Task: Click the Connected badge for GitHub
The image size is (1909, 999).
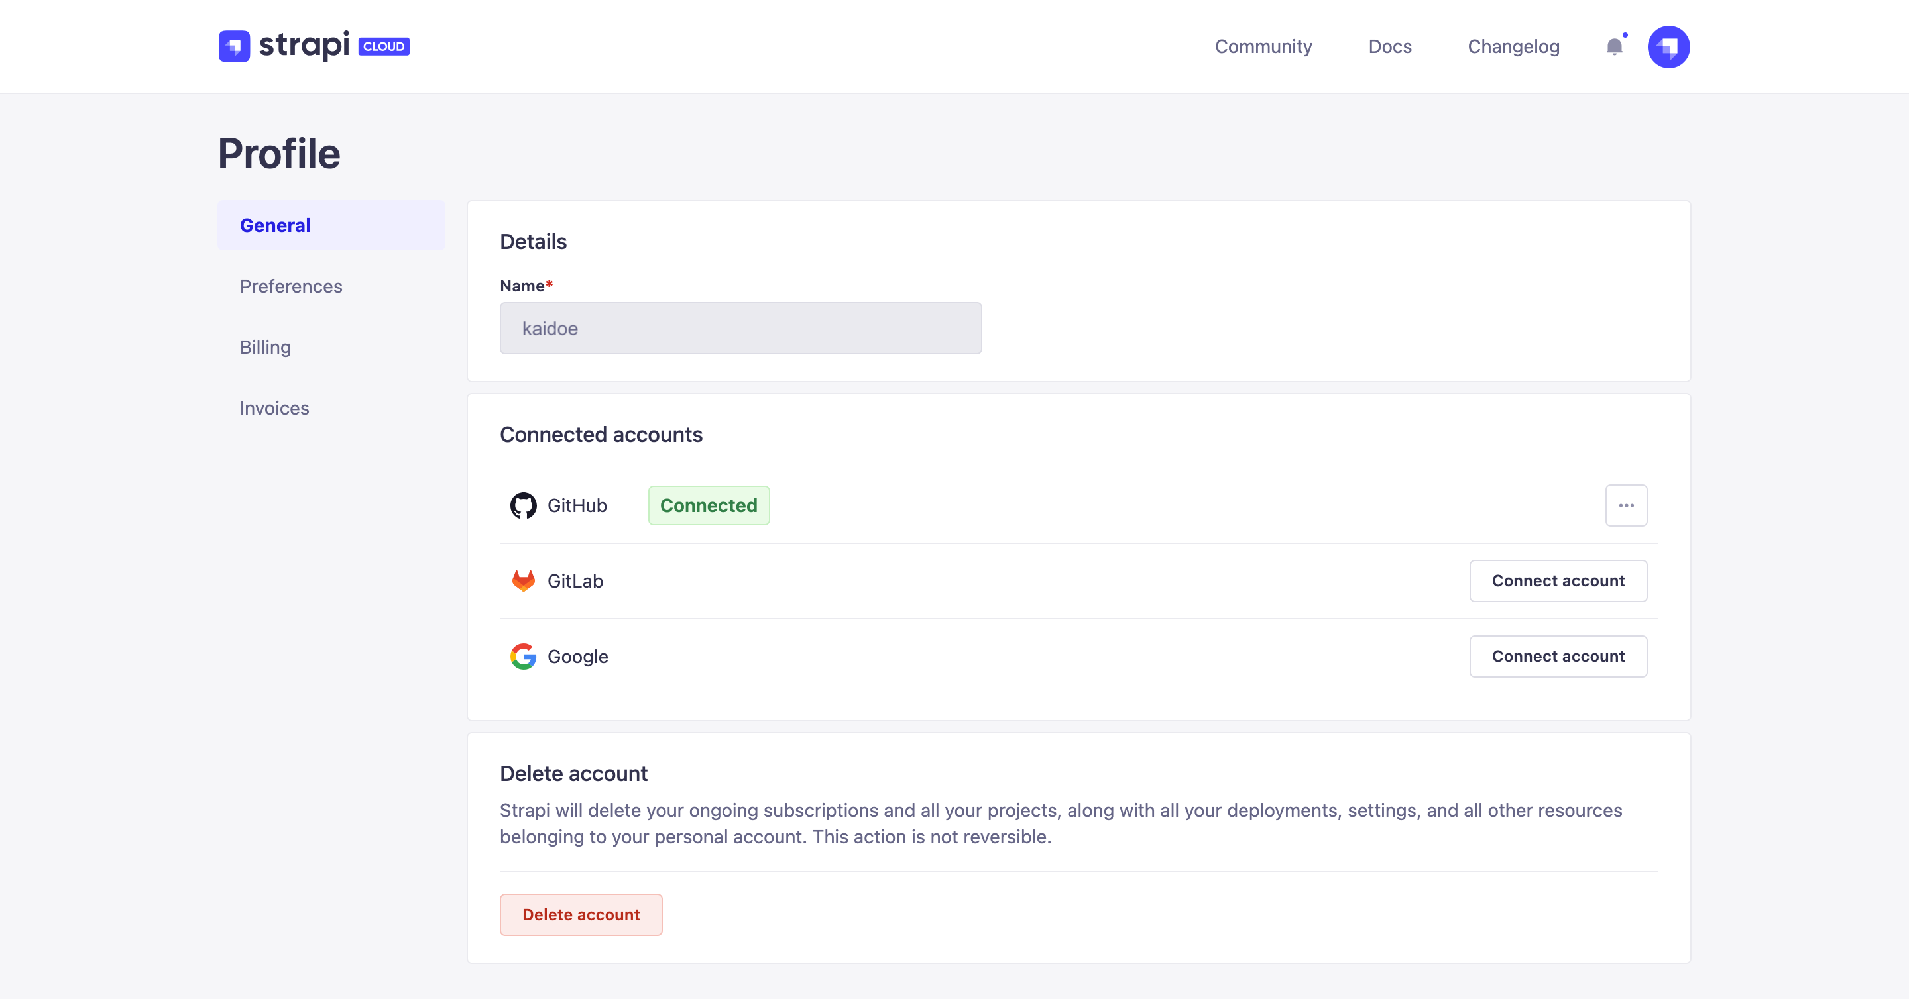Action: [709, 505]
